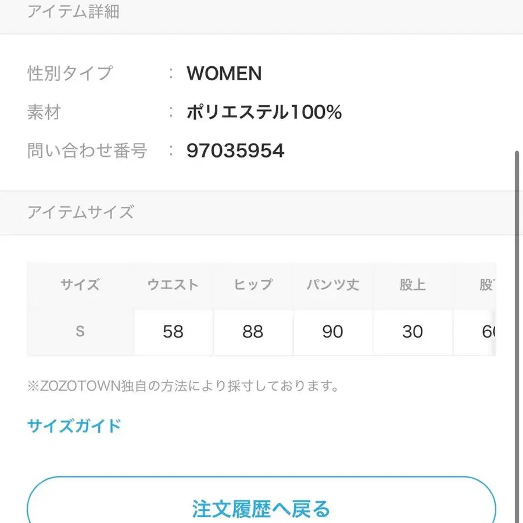Click the ウエスト column header

tap(173, 285)
